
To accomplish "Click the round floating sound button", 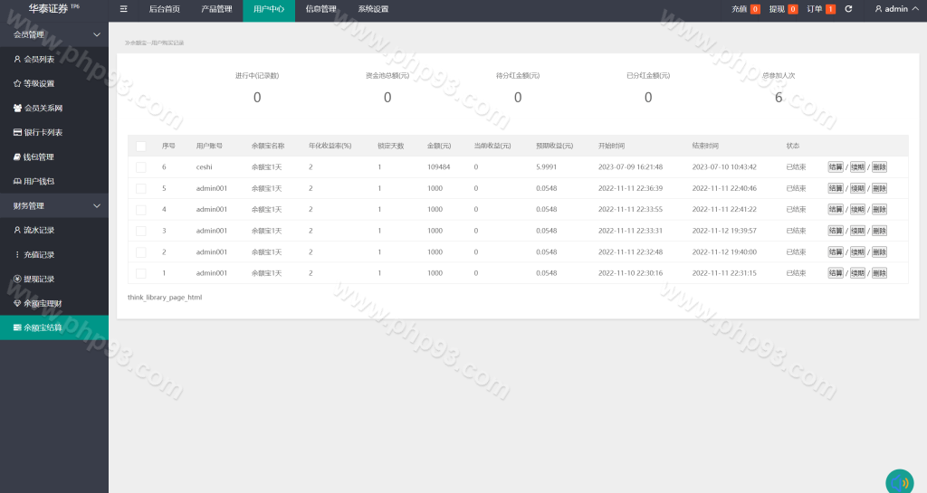I will (899, 482).
